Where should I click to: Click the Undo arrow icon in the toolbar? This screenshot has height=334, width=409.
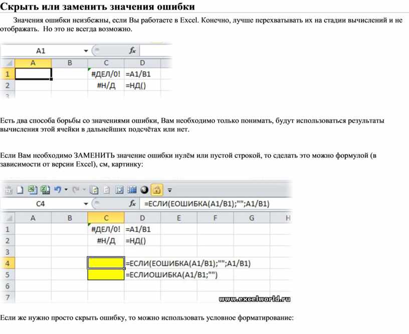[57, 190]
